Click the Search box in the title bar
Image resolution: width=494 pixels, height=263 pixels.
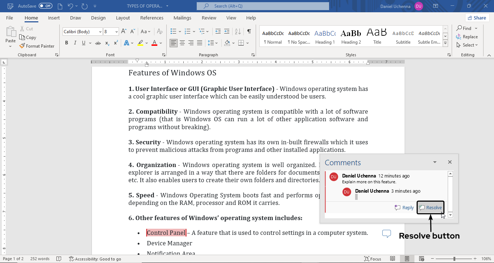pyautogui.click(x=263, y=6)
